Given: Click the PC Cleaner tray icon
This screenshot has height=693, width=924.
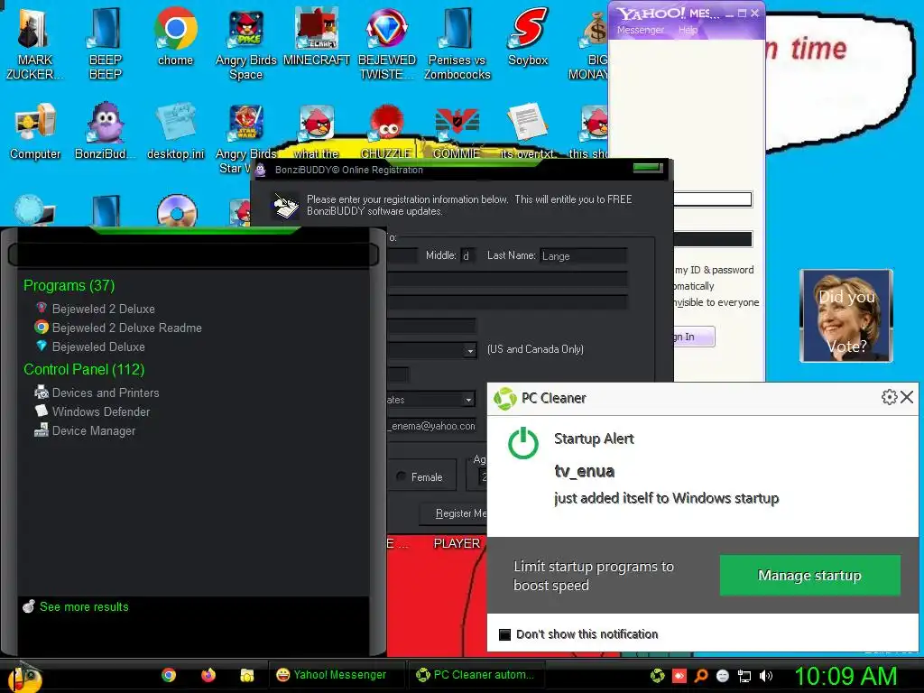Looking at the screenshot, I should click(657, 676).
